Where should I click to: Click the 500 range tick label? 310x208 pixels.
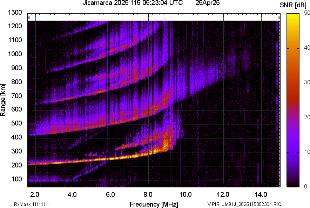click(16, 123)
